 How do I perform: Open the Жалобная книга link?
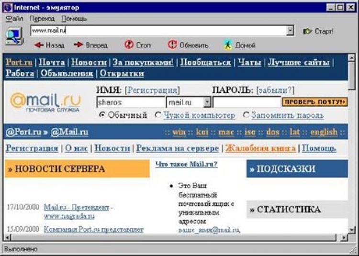point(260,148)
